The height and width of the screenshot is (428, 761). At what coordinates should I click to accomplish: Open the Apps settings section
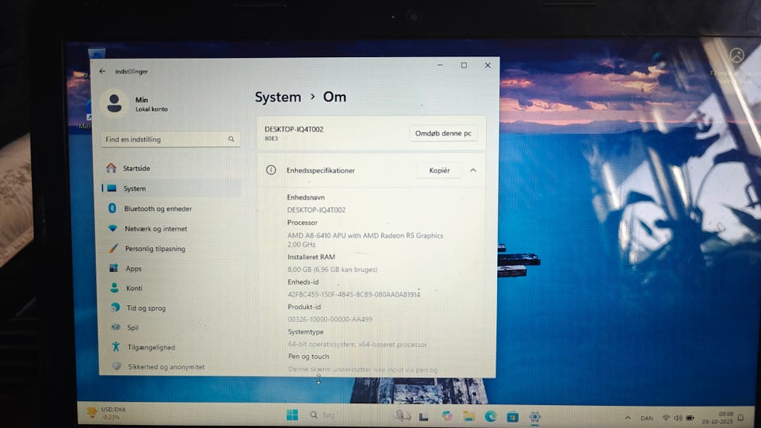133,269
